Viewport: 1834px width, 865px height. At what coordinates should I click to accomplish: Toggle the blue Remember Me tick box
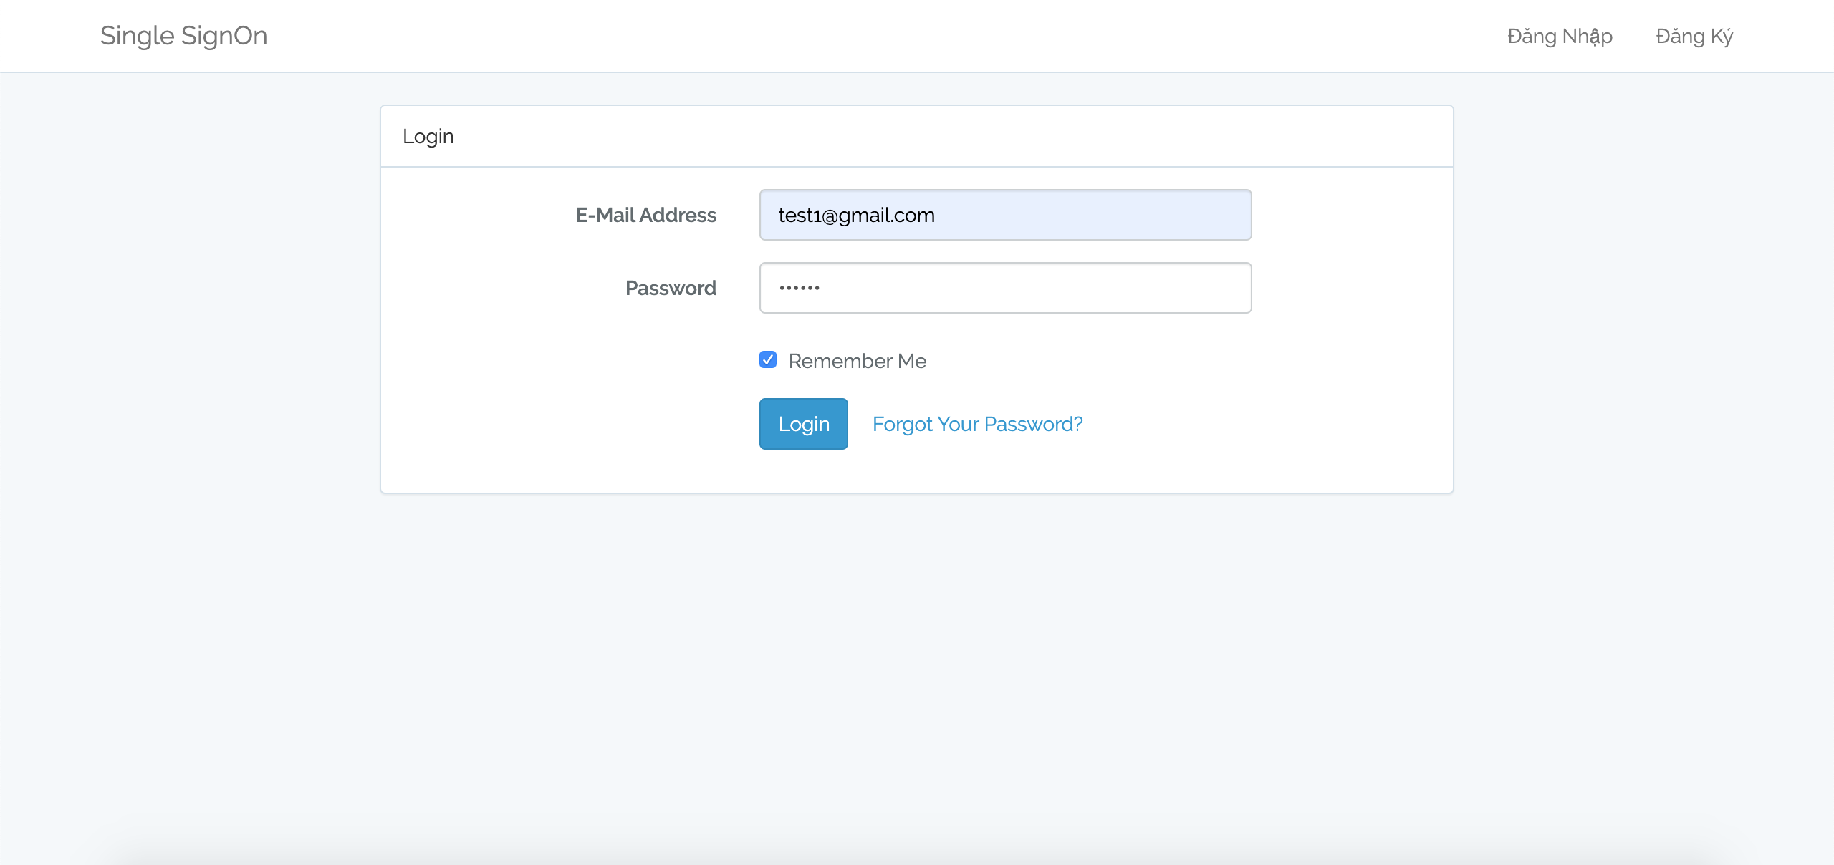768,359
